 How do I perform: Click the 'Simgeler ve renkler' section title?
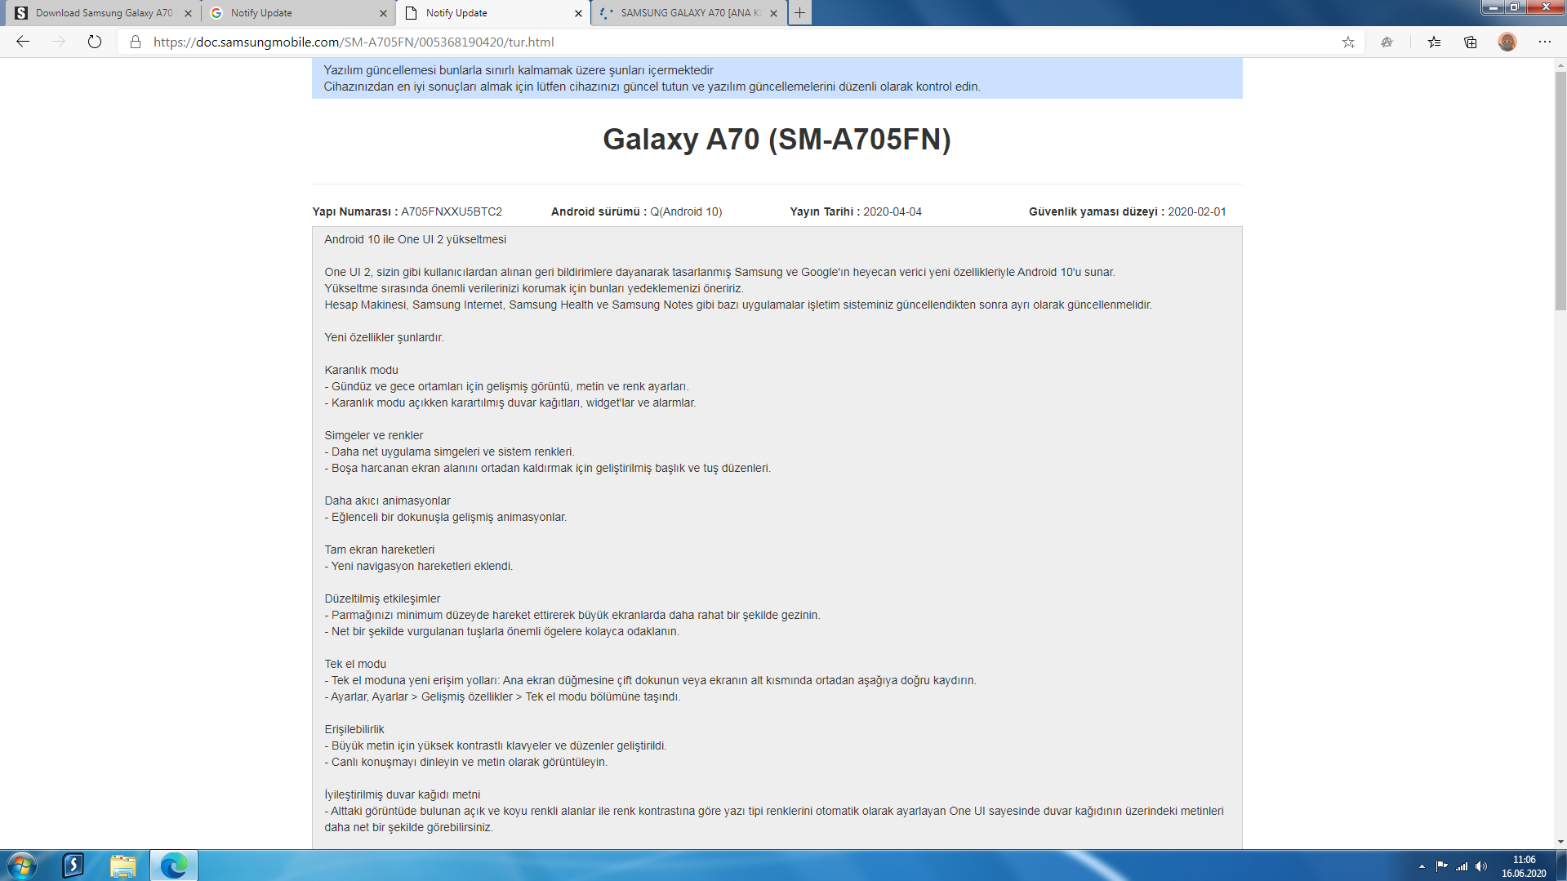point(373,435)
